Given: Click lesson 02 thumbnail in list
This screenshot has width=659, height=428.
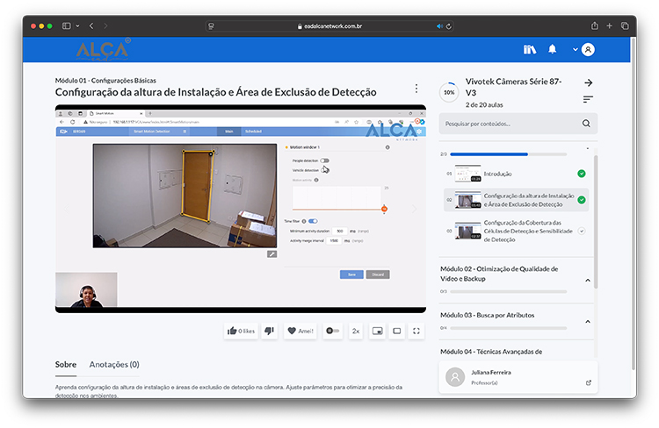Looking at the screenshot, I should coord(467,200).
